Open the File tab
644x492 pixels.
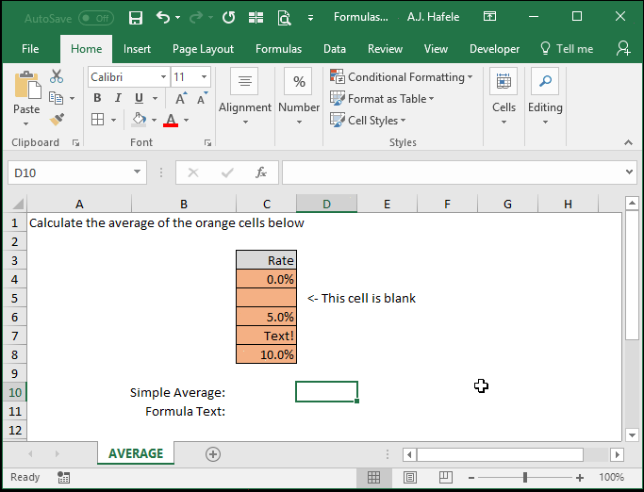click(30, 49)
